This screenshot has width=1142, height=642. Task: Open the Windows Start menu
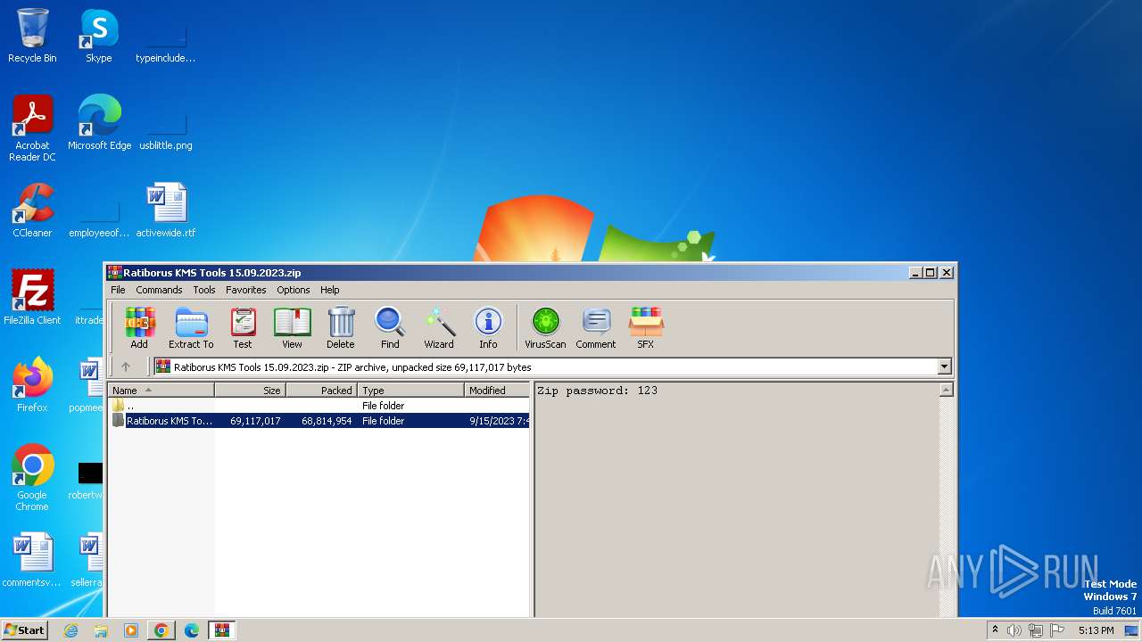coord(25,630)
